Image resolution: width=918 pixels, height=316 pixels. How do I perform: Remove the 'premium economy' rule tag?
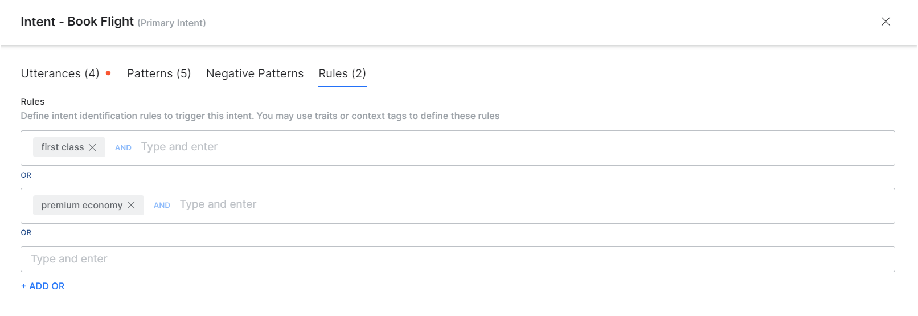click(x=132, y=205)
